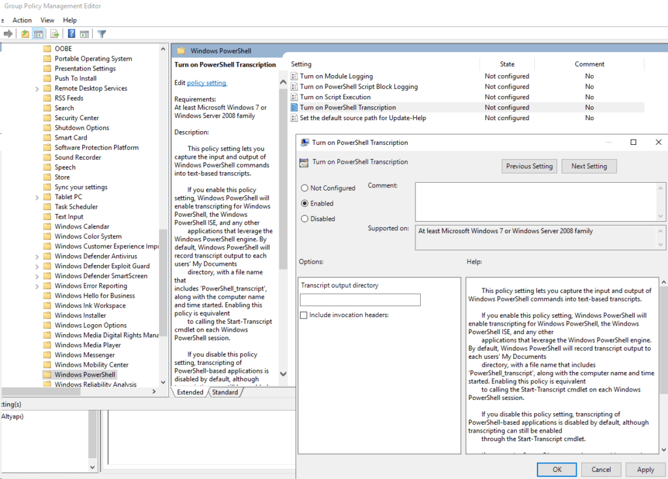Toggle the Show/Hide Console Tree icon
This screenshot has width=668, height=479.
pyautogui.click(x=39, y=33)
